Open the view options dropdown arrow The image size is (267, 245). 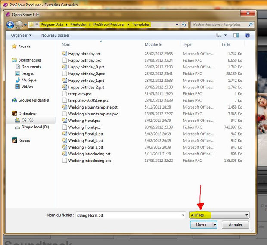[x=226, y=35]
